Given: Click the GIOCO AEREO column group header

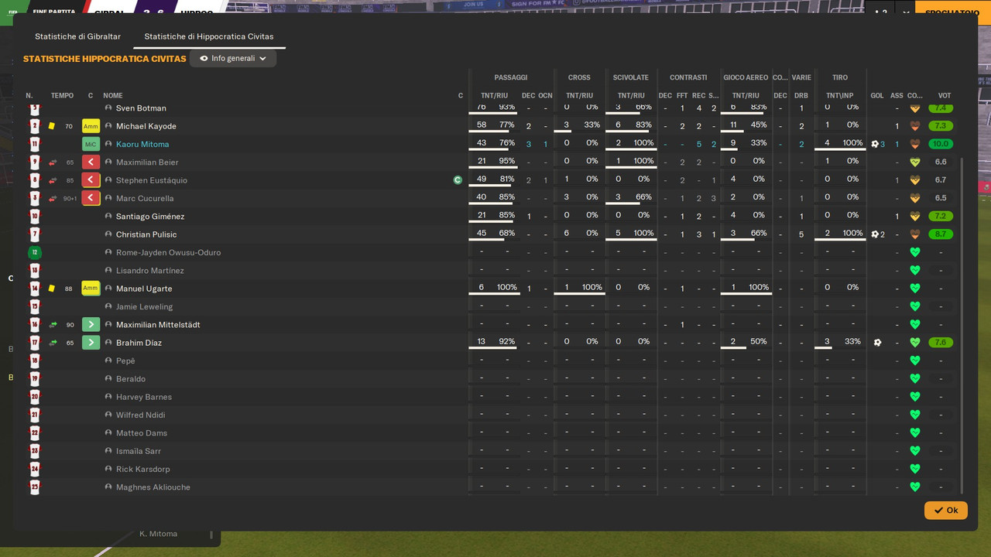Looking at the screenshot, I should click(x=746, y=77).
